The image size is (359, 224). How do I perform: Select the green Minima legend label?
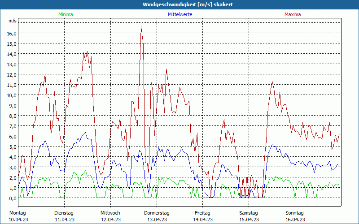[x=66, y=14]
